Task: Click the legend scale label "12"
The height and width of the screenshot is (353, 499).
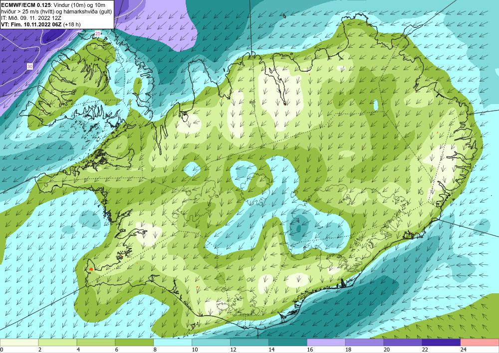Action: 233,350
